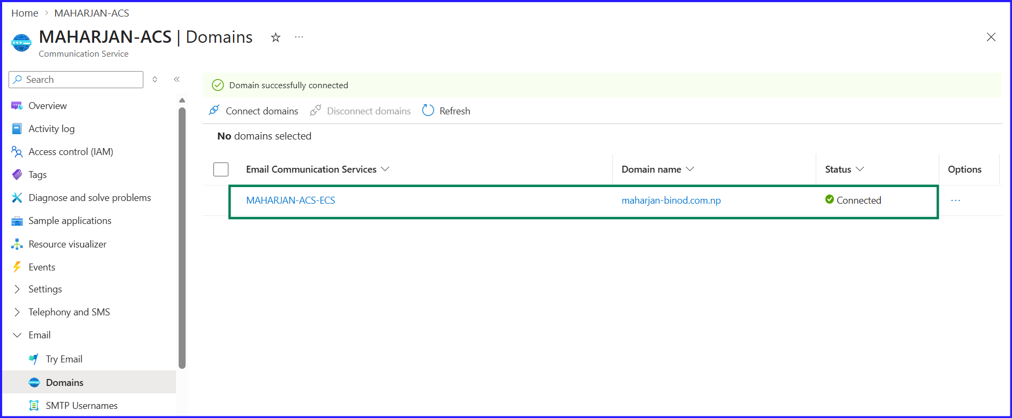Click the SMTP Usernames icon
The width and height of the screenshot is (1012, 418).
pyautogui.click(x=34, y=405)
